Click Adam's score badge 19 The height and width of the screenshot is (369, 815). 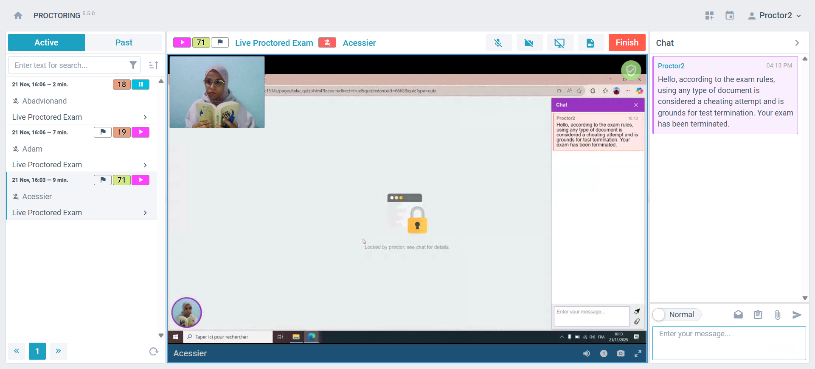(122, 132)
